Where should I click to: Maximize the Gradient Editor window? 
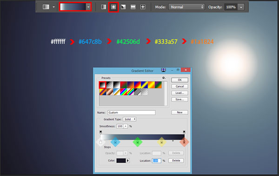(178, 70)
